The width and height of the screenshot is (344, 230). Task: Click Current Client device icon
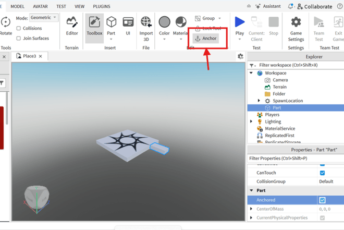[x=256, y=22]
